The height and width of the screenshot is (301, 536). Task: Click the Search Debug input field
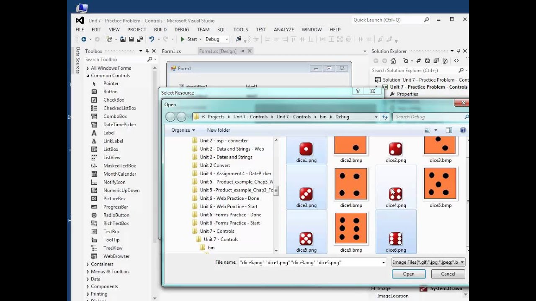click(x=430, y=117)
